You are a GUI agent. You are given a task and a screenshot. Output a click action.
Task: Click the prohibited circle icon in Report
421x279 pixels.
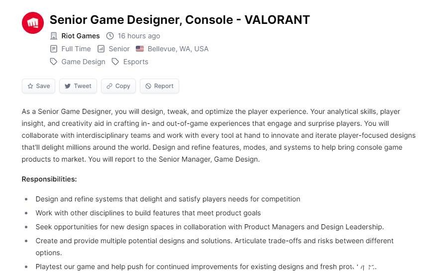(148, 86)
